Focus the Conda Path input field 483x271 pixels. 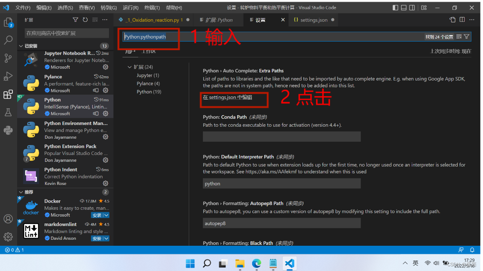pos(281,137)
